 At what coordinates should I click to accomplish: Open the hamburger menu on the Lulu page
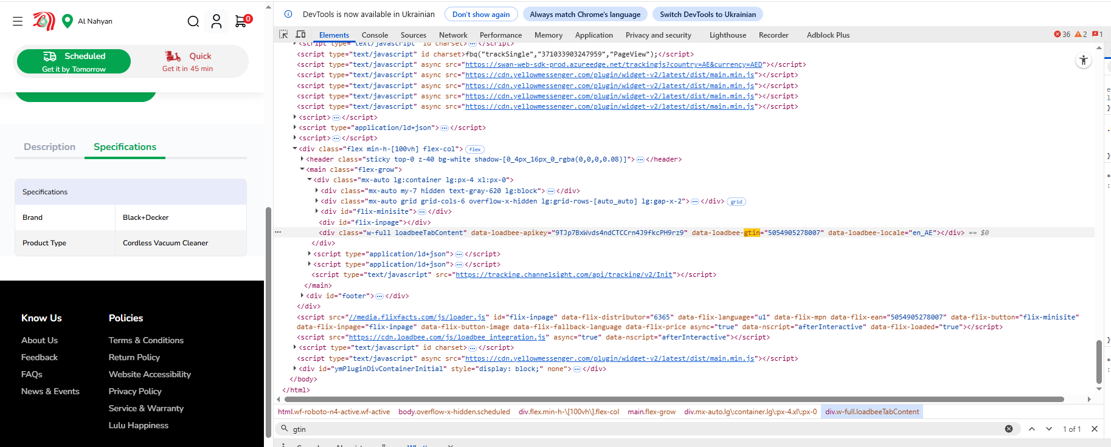pyautogui.click(x=18, y=21)
